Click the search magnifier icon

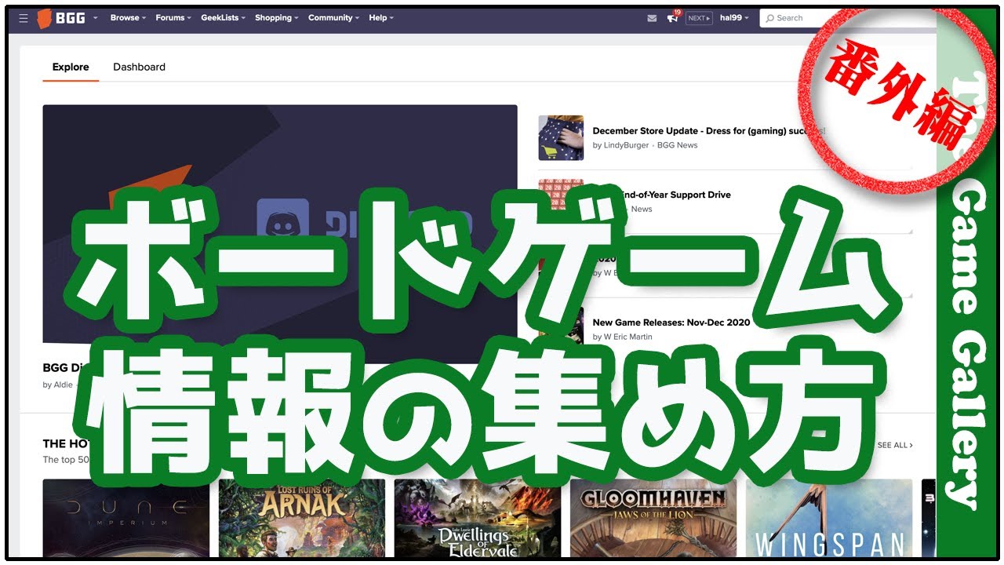pyautogui.click(x=770, y=18)
